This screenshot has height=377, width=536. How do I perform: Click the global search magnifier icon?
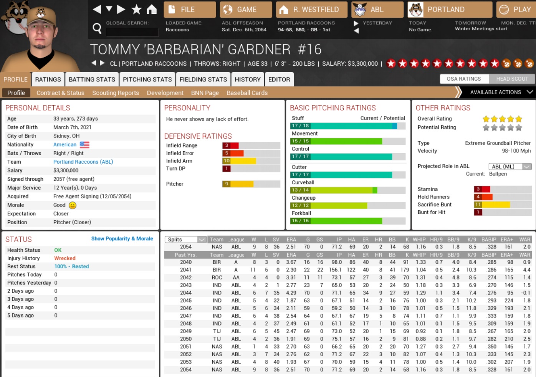click(x=97, y=28)
